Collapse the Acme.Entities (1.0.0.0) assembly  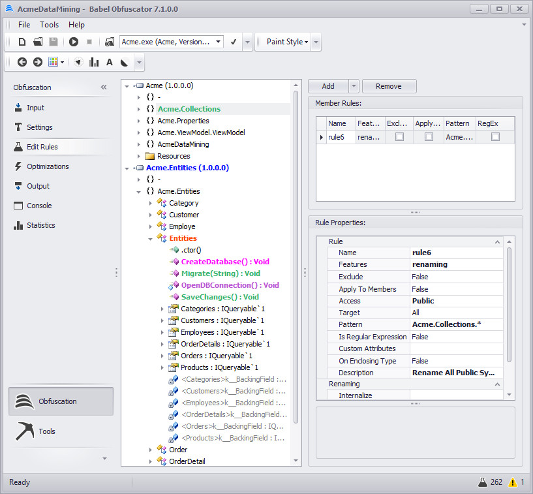pos(127,168)
